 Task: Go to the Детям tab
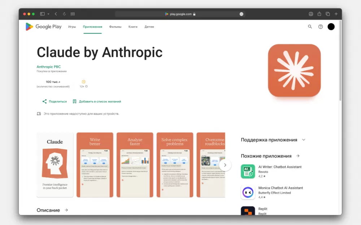coord(149,27)
